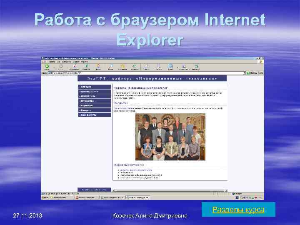Click the БелГУТ кафедра site header banner
The height and width of the screenshot is (225, 300).
[x=152, y=78]
